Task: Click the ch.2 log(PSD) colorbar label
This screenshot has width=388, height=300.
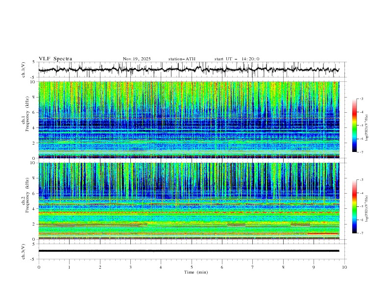Action: [366, 208]
